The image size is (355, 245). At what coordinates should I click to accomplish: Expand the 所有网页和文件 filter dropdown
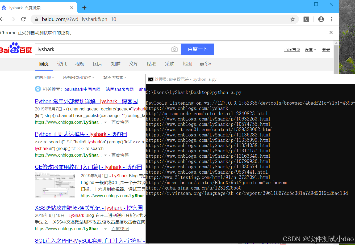click(79, 78)
